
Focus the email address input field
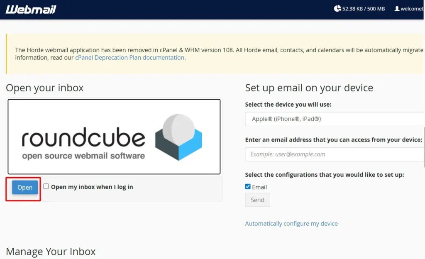click(335, 154)
